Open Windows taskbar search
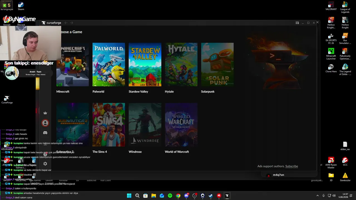The image size is (356, 200). coord(137,196)
